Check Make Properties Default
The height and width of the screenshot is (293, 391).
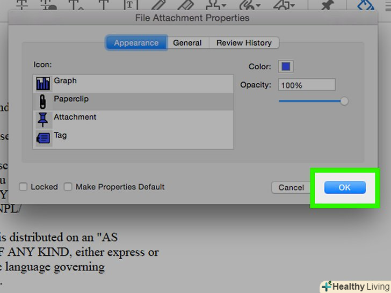pos(68,187)
